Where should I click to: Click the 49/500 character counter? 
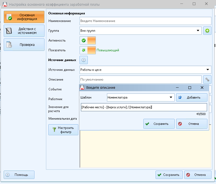click(x=201, y=114)
